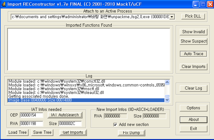Screen dimensions: 214x140
Task: Click the attached process path text field
Action: click(x=90, y=17)
